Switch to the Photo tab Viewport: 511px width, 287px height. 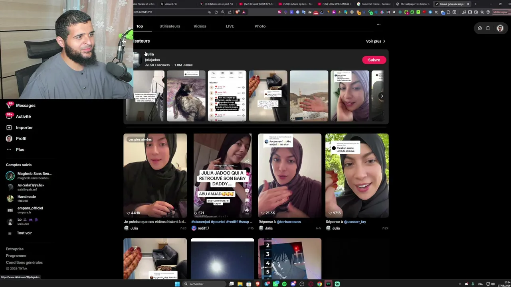260,26
